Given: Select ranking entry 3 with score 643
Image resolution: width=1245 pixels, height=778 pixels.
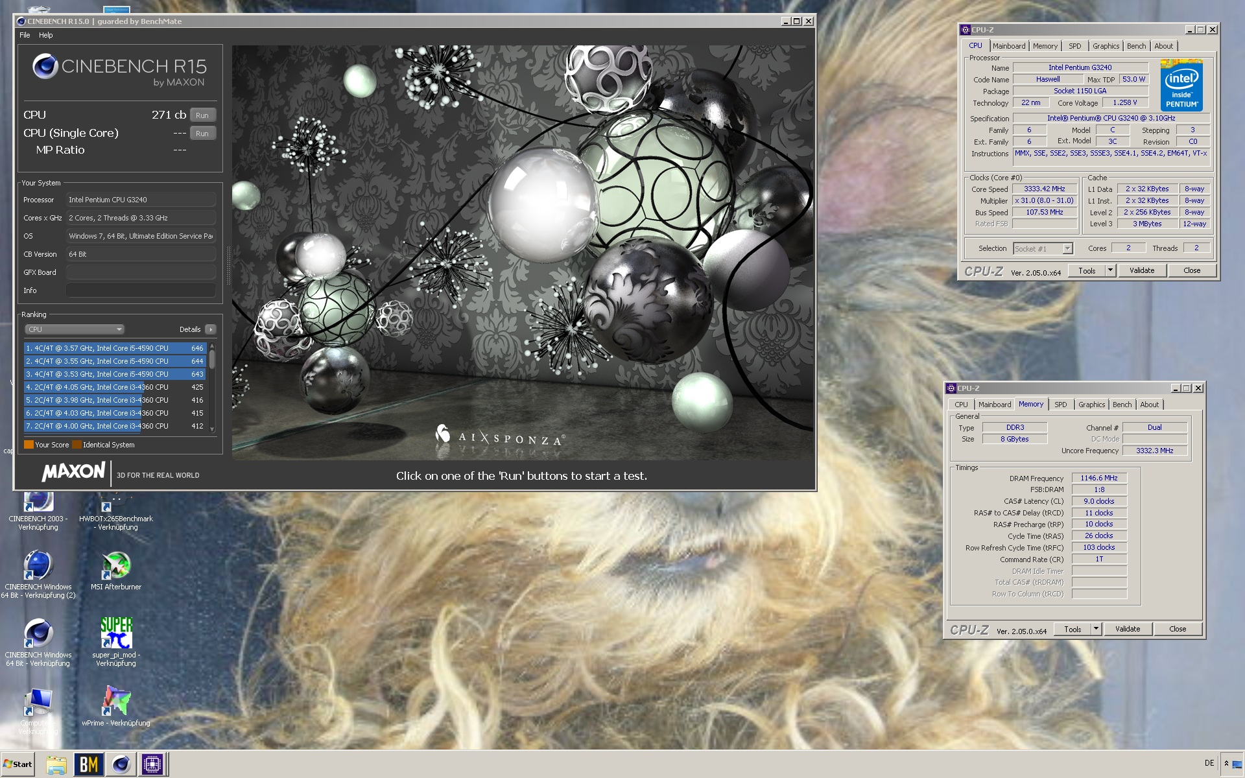Looking at the screenshot, I should (x=115, y=374).
